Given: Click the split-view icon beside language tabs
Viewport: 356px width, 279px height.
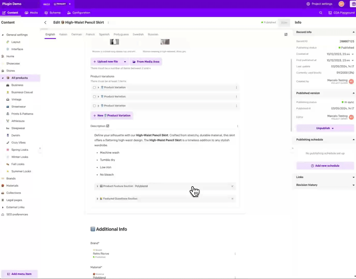Looking at the screenshot, I should (286, 34).
